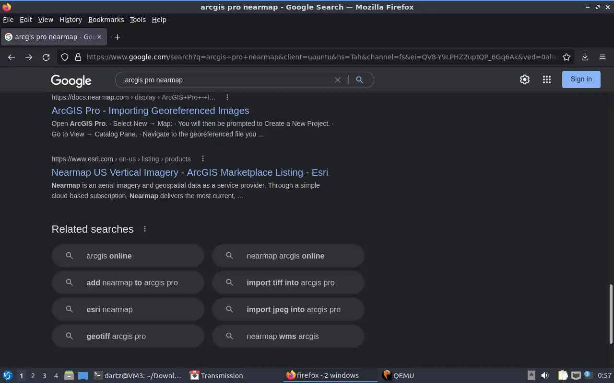The height and width of the screenshot is (383, 614).
Task: Open the Firefox downloads panel
Action: pyautogui.click(x=585, y=57)
